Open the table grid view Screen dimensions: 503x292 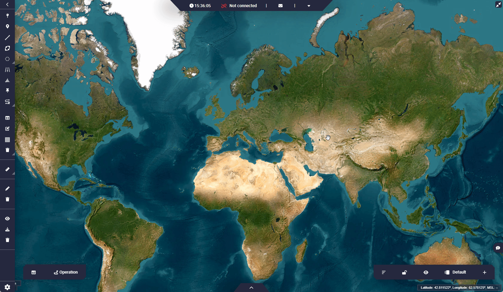tap(7, 118)
